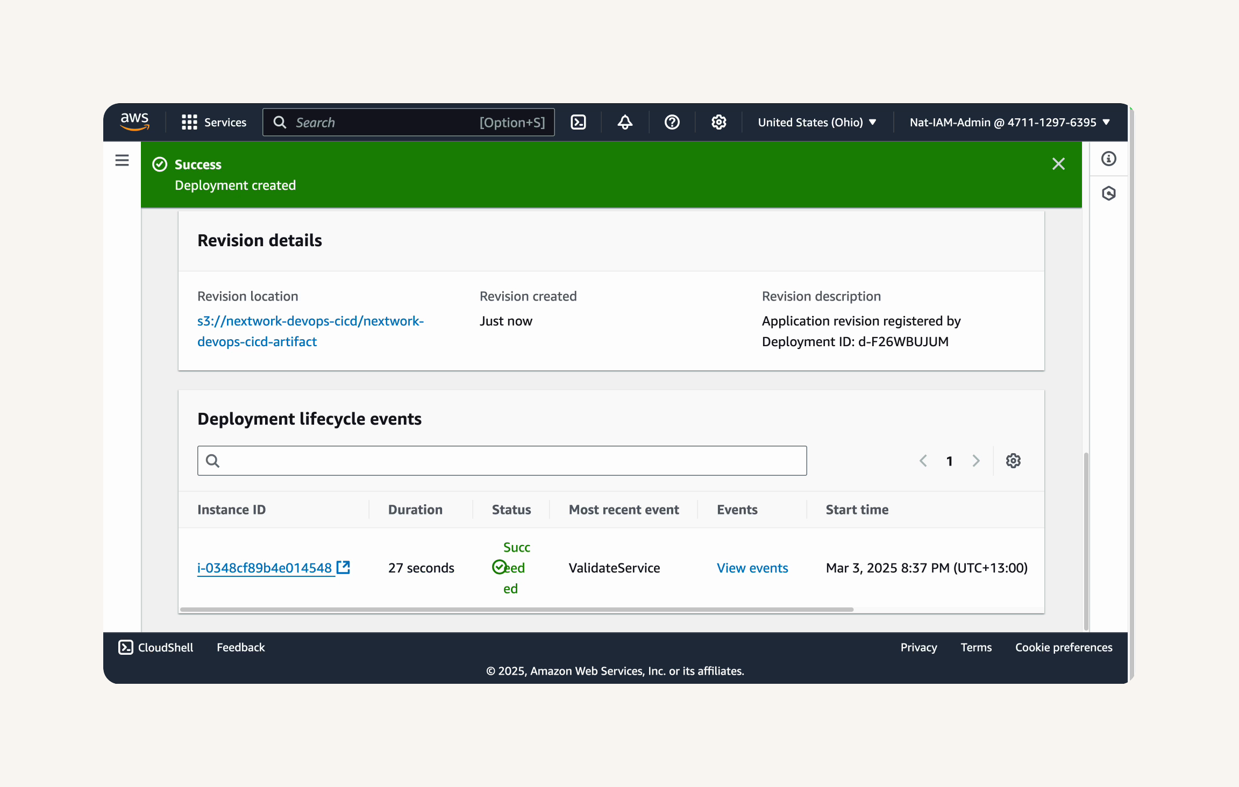Click the Instance ID column header
This screenshot has width=1239, height=787.
[231, 510]
